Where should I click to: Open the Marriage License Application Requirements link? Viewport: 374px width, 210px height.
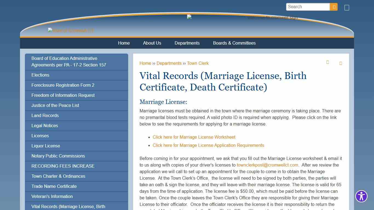(208, 145)
